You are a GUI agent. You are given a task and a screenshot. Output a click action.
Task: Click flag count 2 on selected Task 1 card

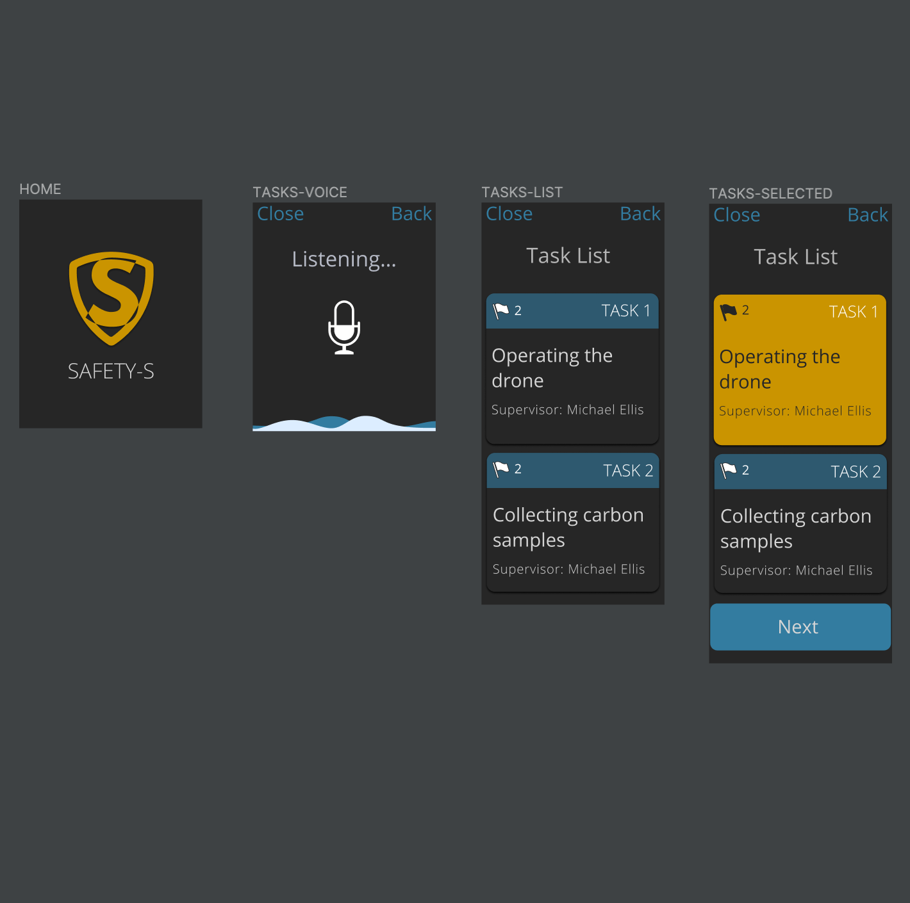click(745, 311)
